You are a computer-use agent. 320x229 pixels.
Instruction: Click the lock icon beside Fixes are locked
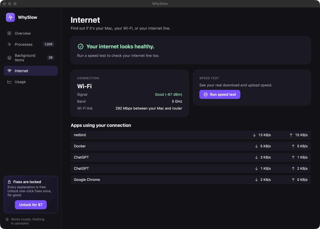9,182
